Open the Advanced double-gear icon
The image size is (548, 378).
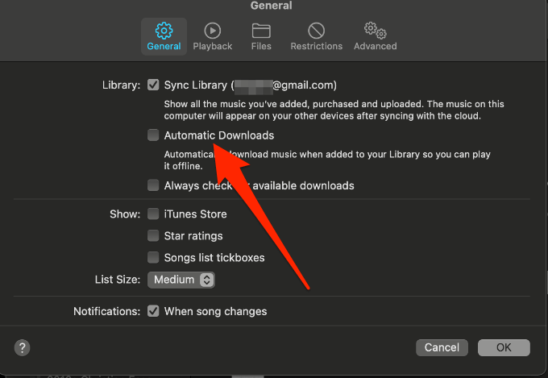pyautogui.click(x=375, y=31)
